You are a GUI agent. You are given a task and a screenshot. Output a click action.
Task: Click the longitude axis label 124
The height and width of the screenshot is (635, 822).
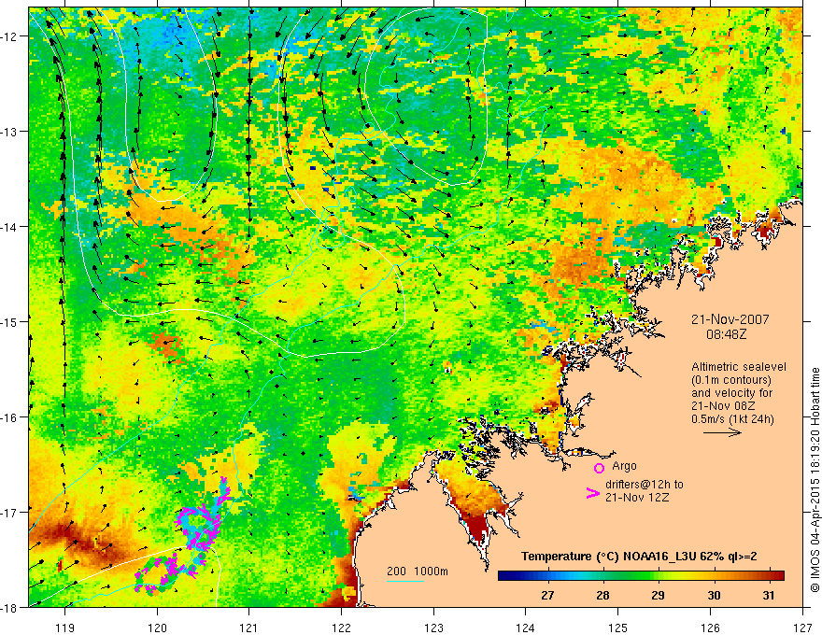click(526, 628)
